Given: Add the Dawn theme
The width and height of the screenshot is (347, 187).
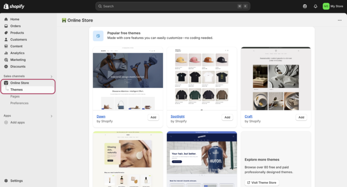Looking at the screenshot, I should [x=153, y=117].
